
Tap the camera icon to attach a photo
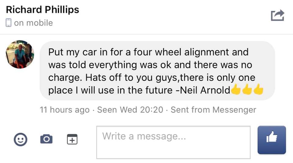click(x=46, y=139)
